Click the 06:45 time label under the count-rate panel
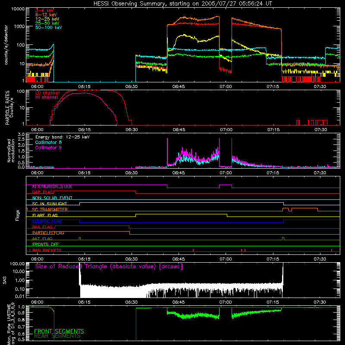Image resolution: width=345 pixels, height=345 pixels. point(179,87)
